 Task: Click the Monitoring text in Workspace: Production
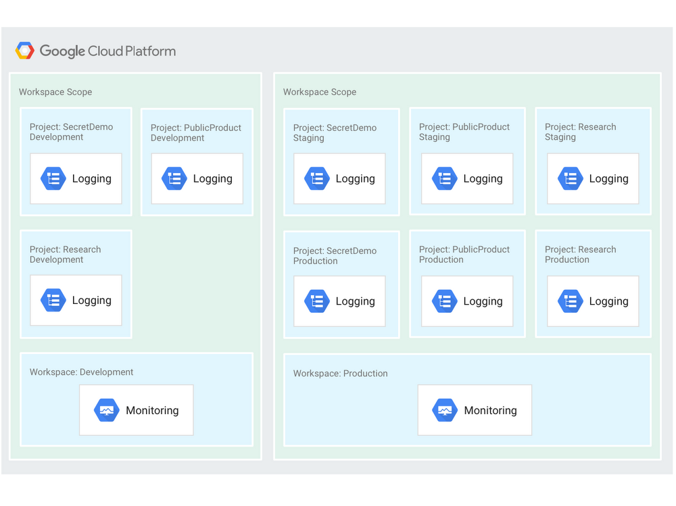pyautogui.click(x=490, y=411)
